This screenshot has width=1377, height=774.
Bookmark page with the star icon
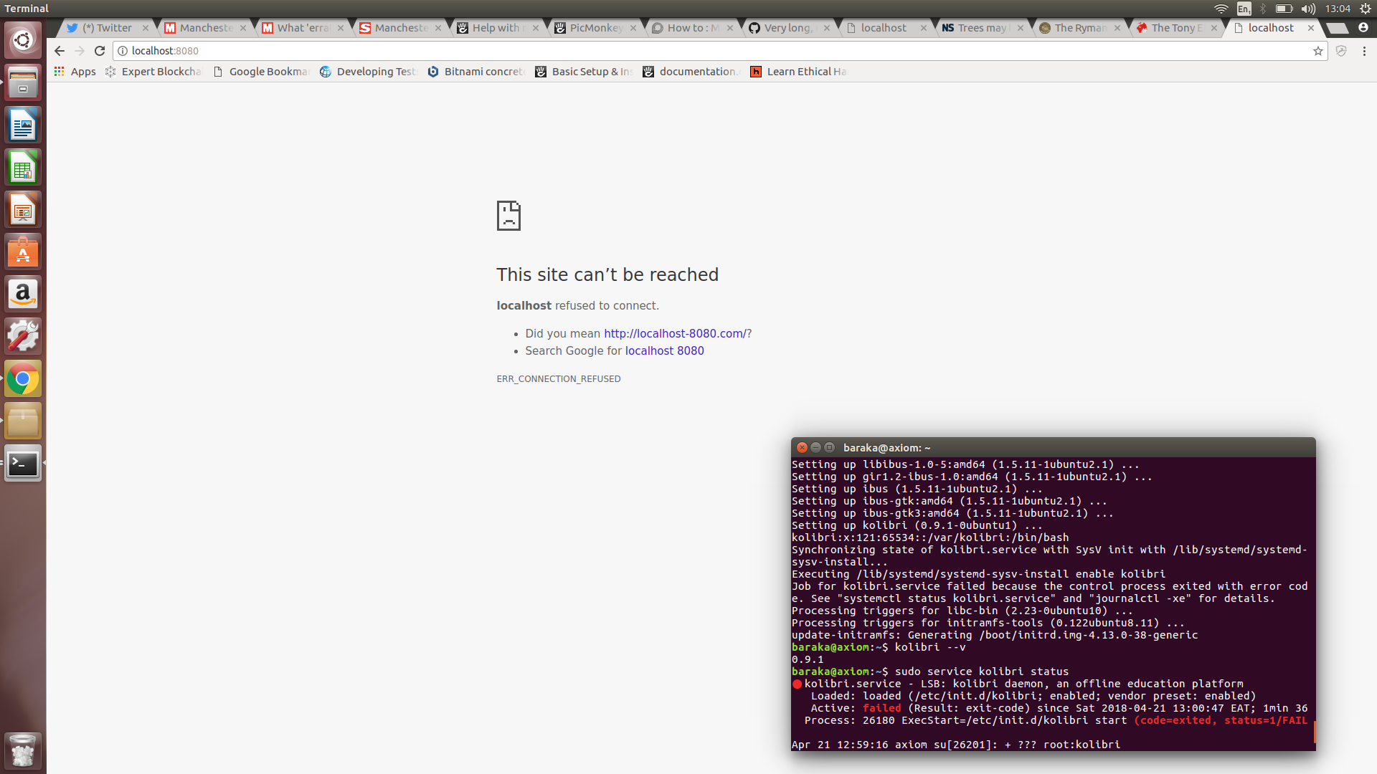pyautogui.click(x=1317, y=51)
